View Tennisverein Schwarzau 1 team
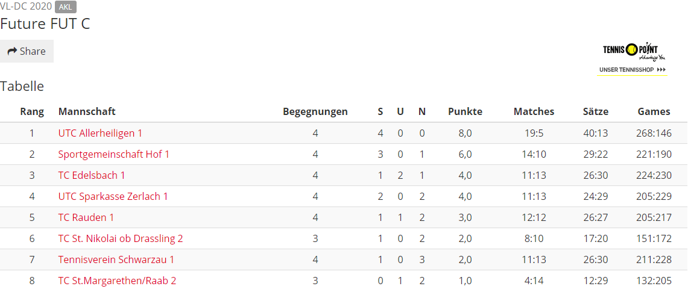688x295 pixels. (116, 259)
